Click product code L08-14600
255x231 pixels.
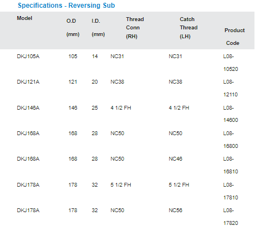coord(231,114)
